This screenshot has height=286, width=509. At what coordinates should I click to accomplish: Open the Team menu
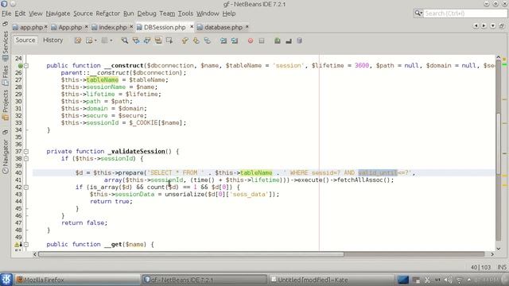tap(167, 14)
